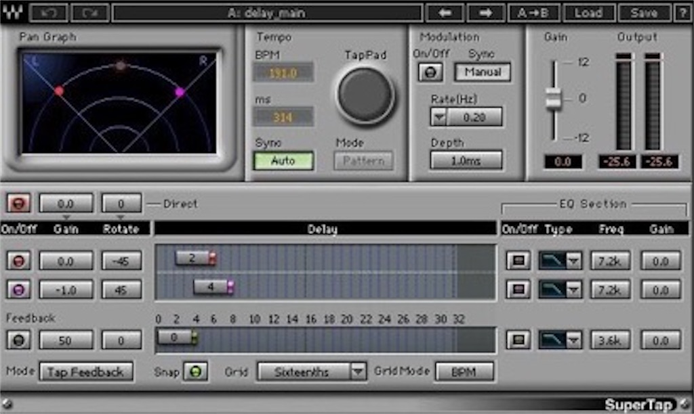
Task: Click the filter type icon for tap 1 EQ
Action: click(x=552, y=260)
